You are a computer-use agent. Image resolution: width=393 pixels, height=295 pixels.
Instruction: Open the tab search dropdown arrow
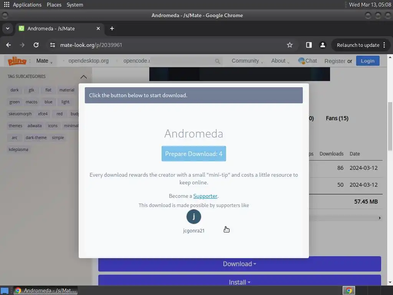[x=8, y=28]
